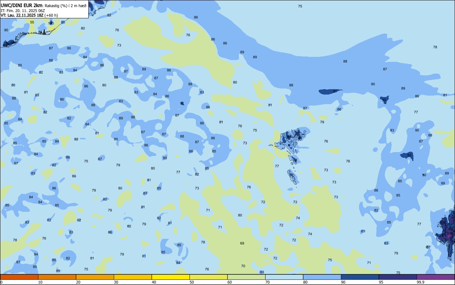Click the pale green 60–70 legend swatch

(x=246, y=277)
